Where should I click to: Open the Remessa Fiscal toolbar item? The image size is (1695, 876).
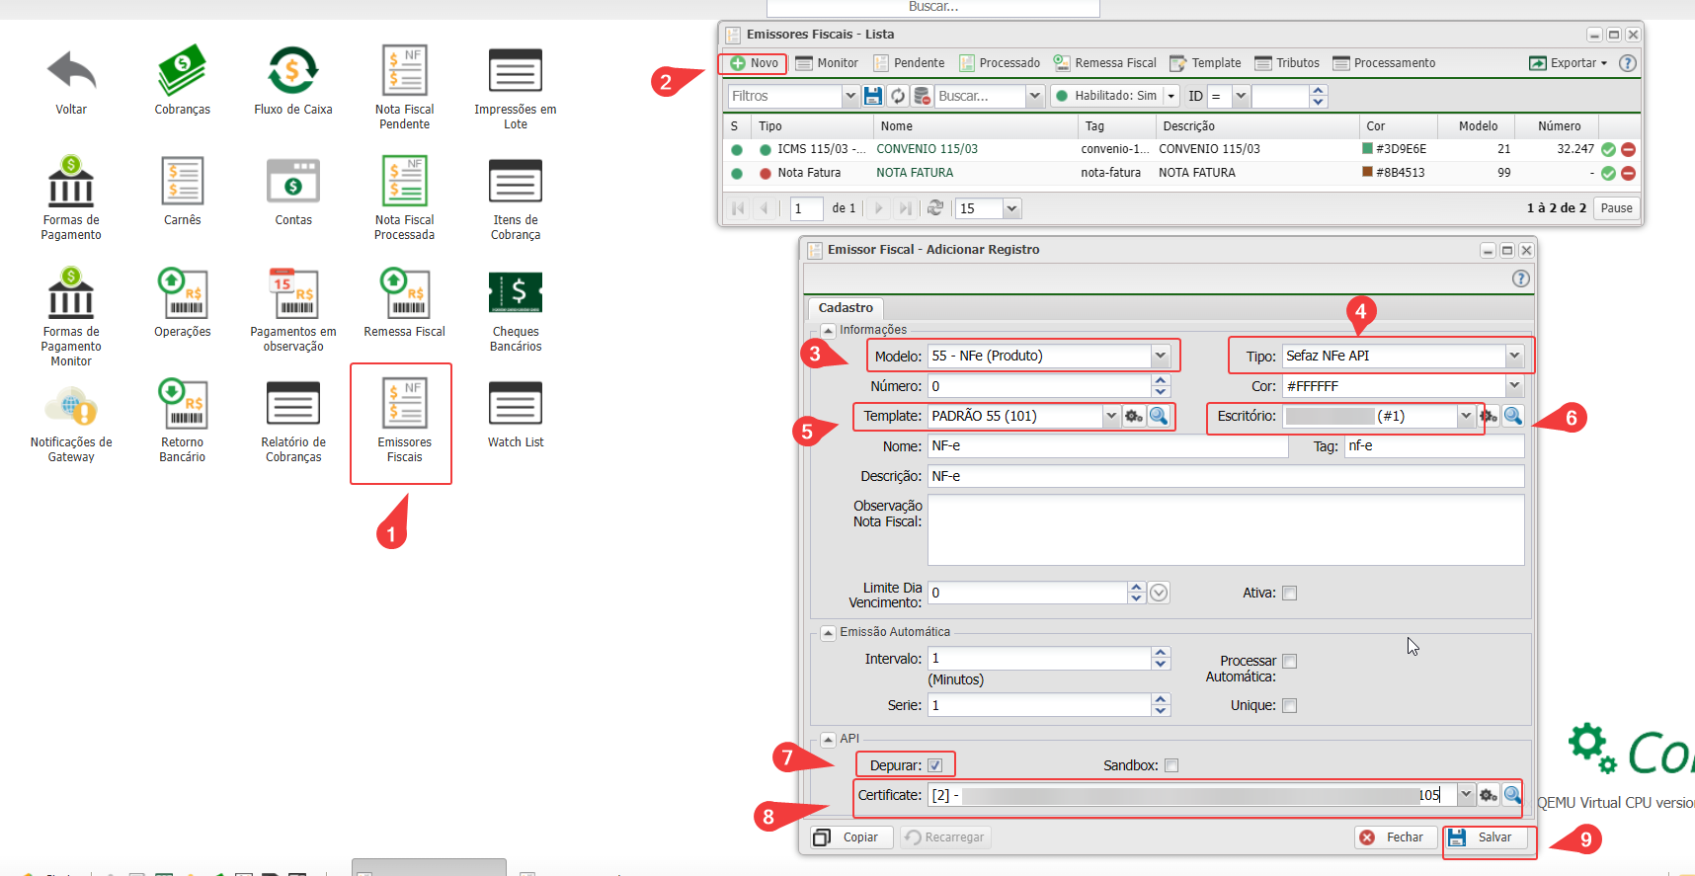point(1105,63)
